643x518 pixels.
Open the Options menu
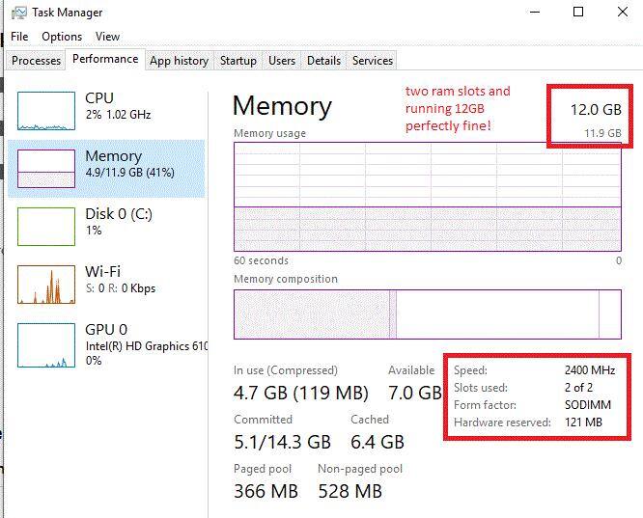[62, 37]
